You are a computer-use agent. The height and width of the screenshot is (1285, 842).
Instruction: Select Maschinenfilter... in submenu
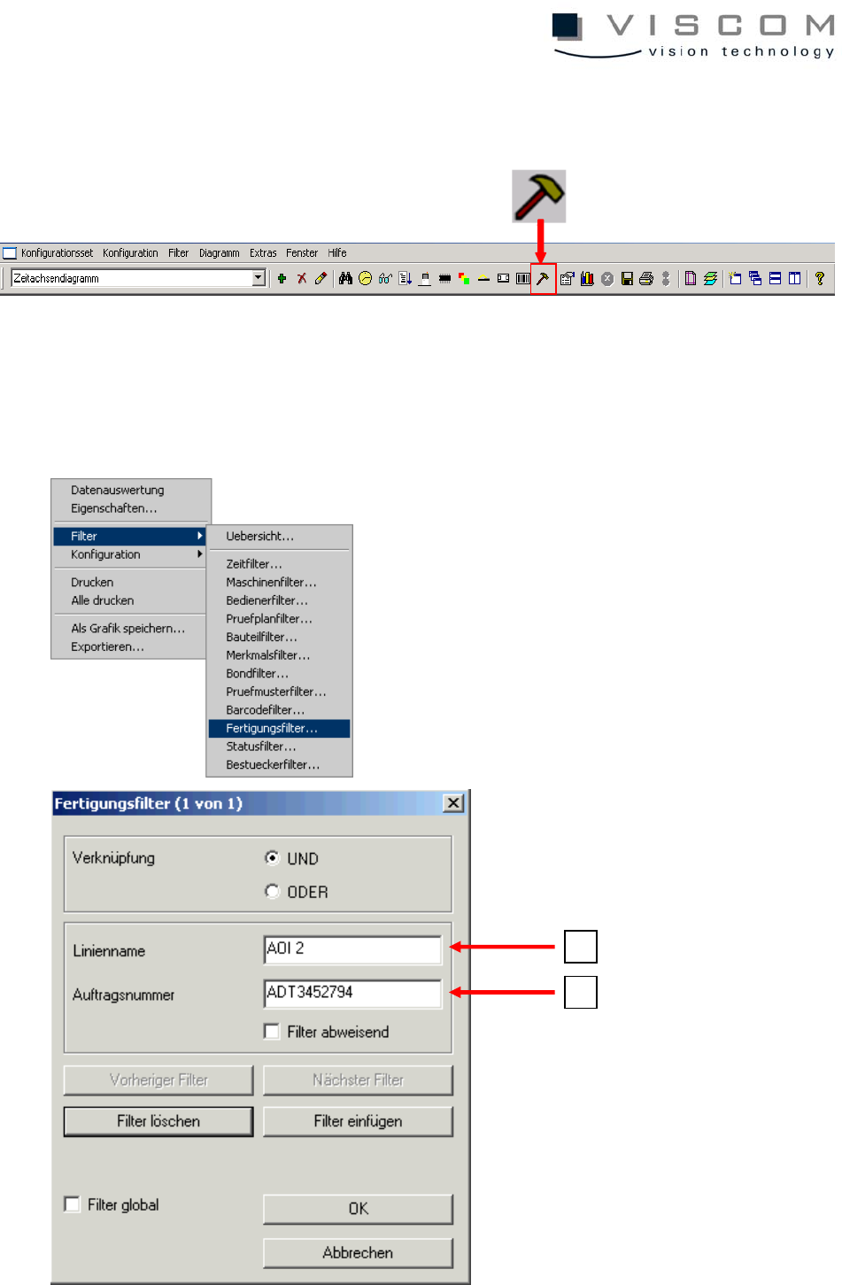click(x=271, y=582)
